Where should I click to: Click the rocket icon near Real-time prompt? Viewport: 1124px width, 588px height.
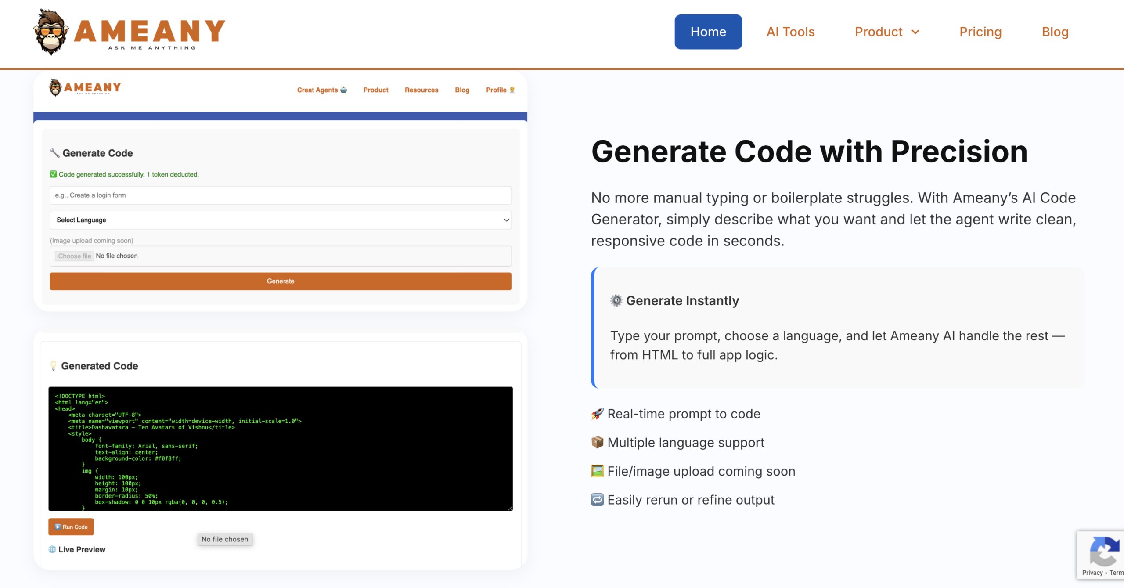[x=597, y=414]
